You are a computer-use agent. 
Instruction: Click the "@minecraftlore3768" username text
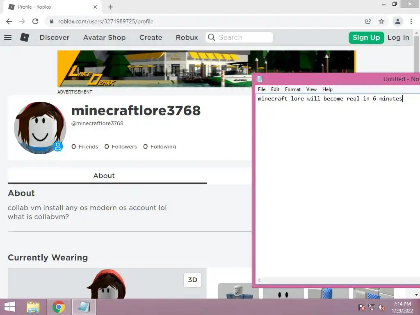click(97, 123)
